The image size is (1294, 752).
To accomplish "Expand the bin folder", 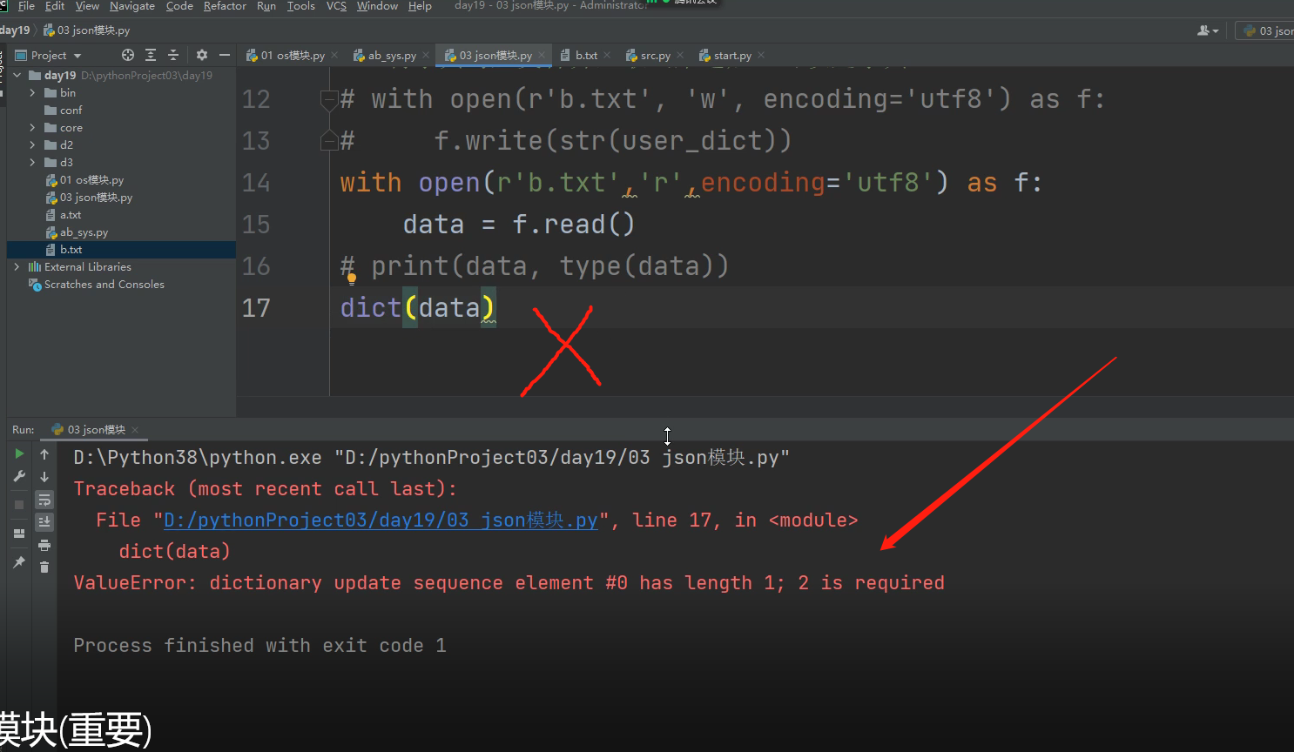I will click(33, 93).
